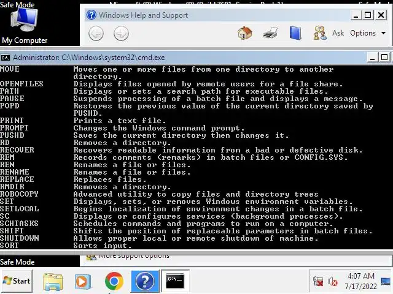
Task: Click the PAUSE command text
Action: 12,99
